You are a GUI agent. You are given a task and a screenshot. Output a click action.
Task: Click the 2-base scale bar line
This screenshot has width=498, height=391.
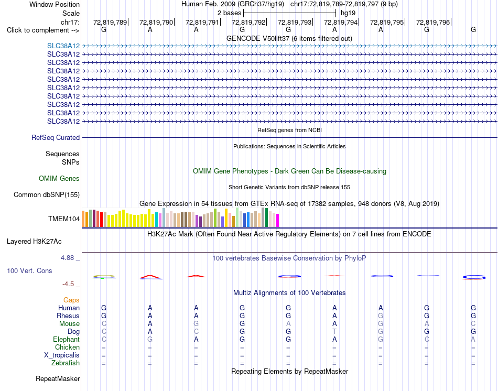pos(290,13)
